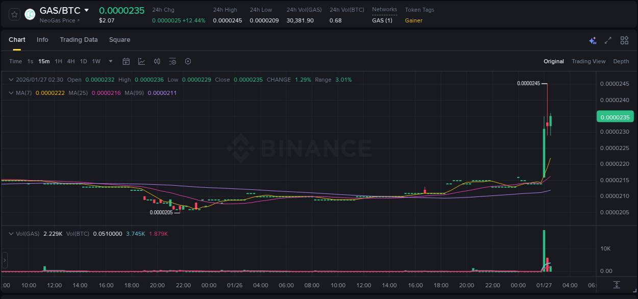Add GAS/BTC to favorites via star icon
Image resolution: width=638 pixels, height=299 pixels.
click(14, 14)
